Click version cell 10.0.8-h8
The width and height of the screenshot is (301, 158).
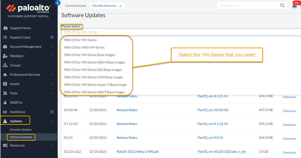[x=71, y=110]
